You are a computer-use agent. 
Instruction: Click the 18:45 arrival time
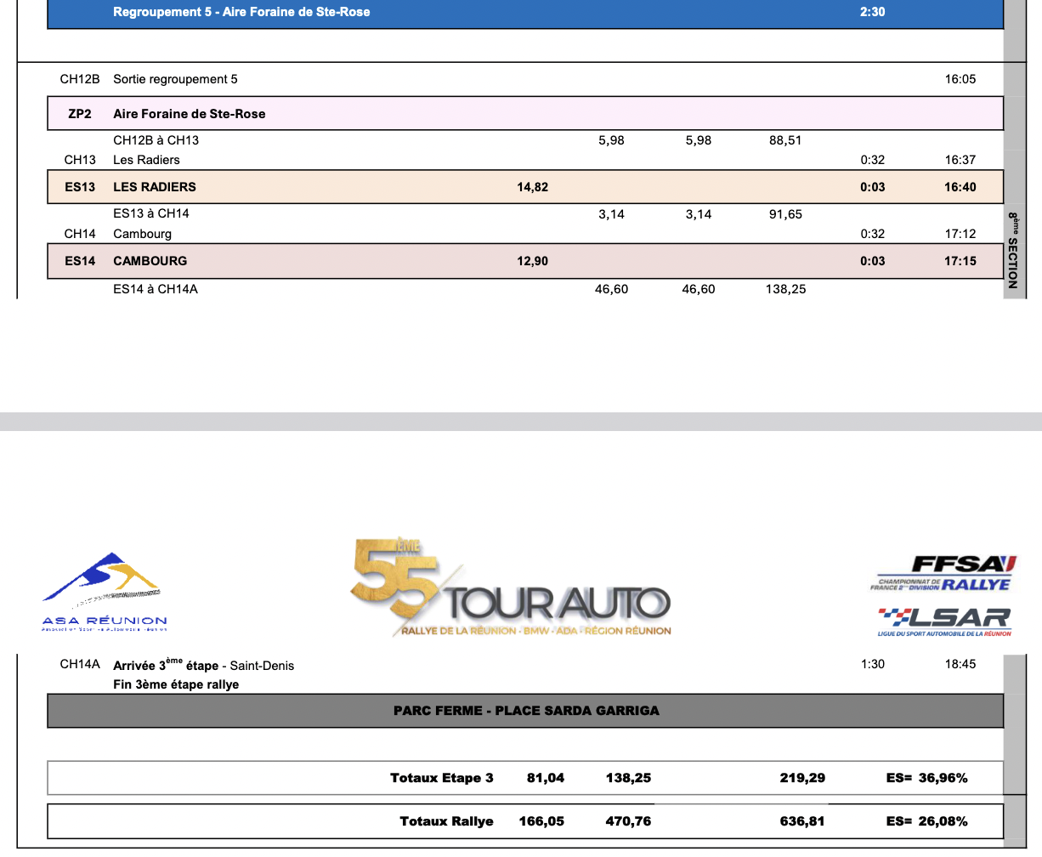(x=960, y=664)
